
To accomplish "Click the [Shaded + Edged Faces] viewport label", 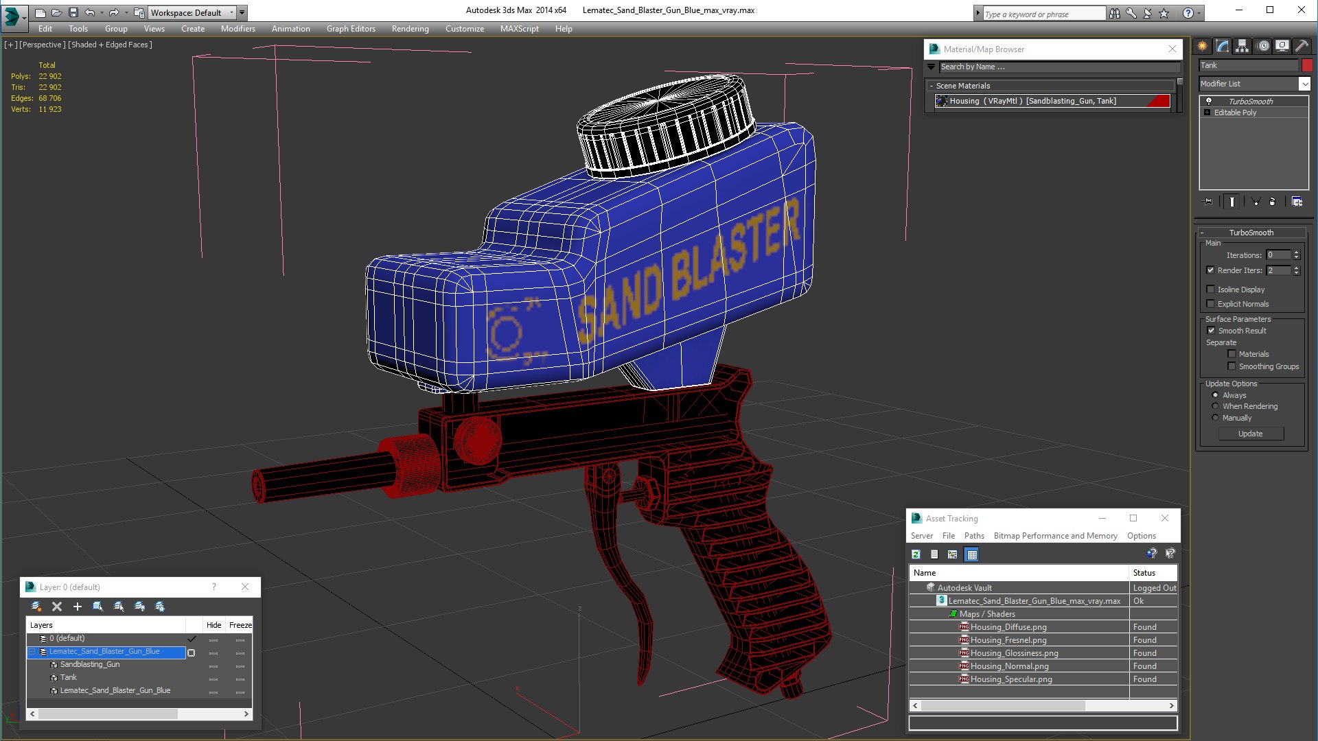I will 111,45.
